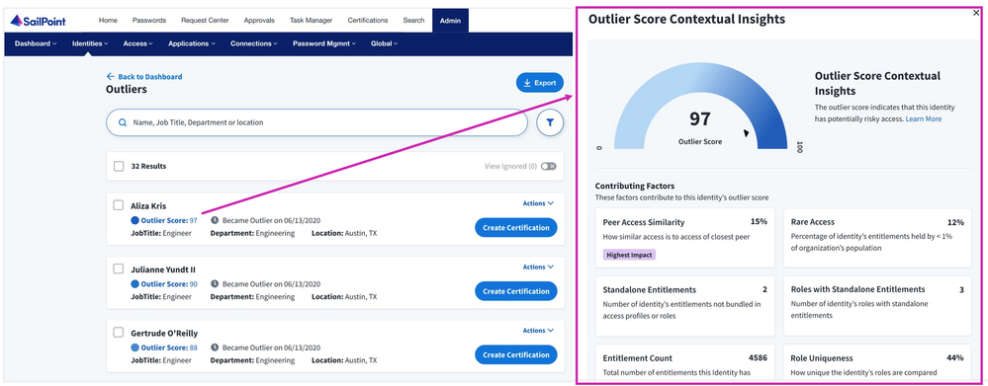Click the outlier name search field

(316, 122)
